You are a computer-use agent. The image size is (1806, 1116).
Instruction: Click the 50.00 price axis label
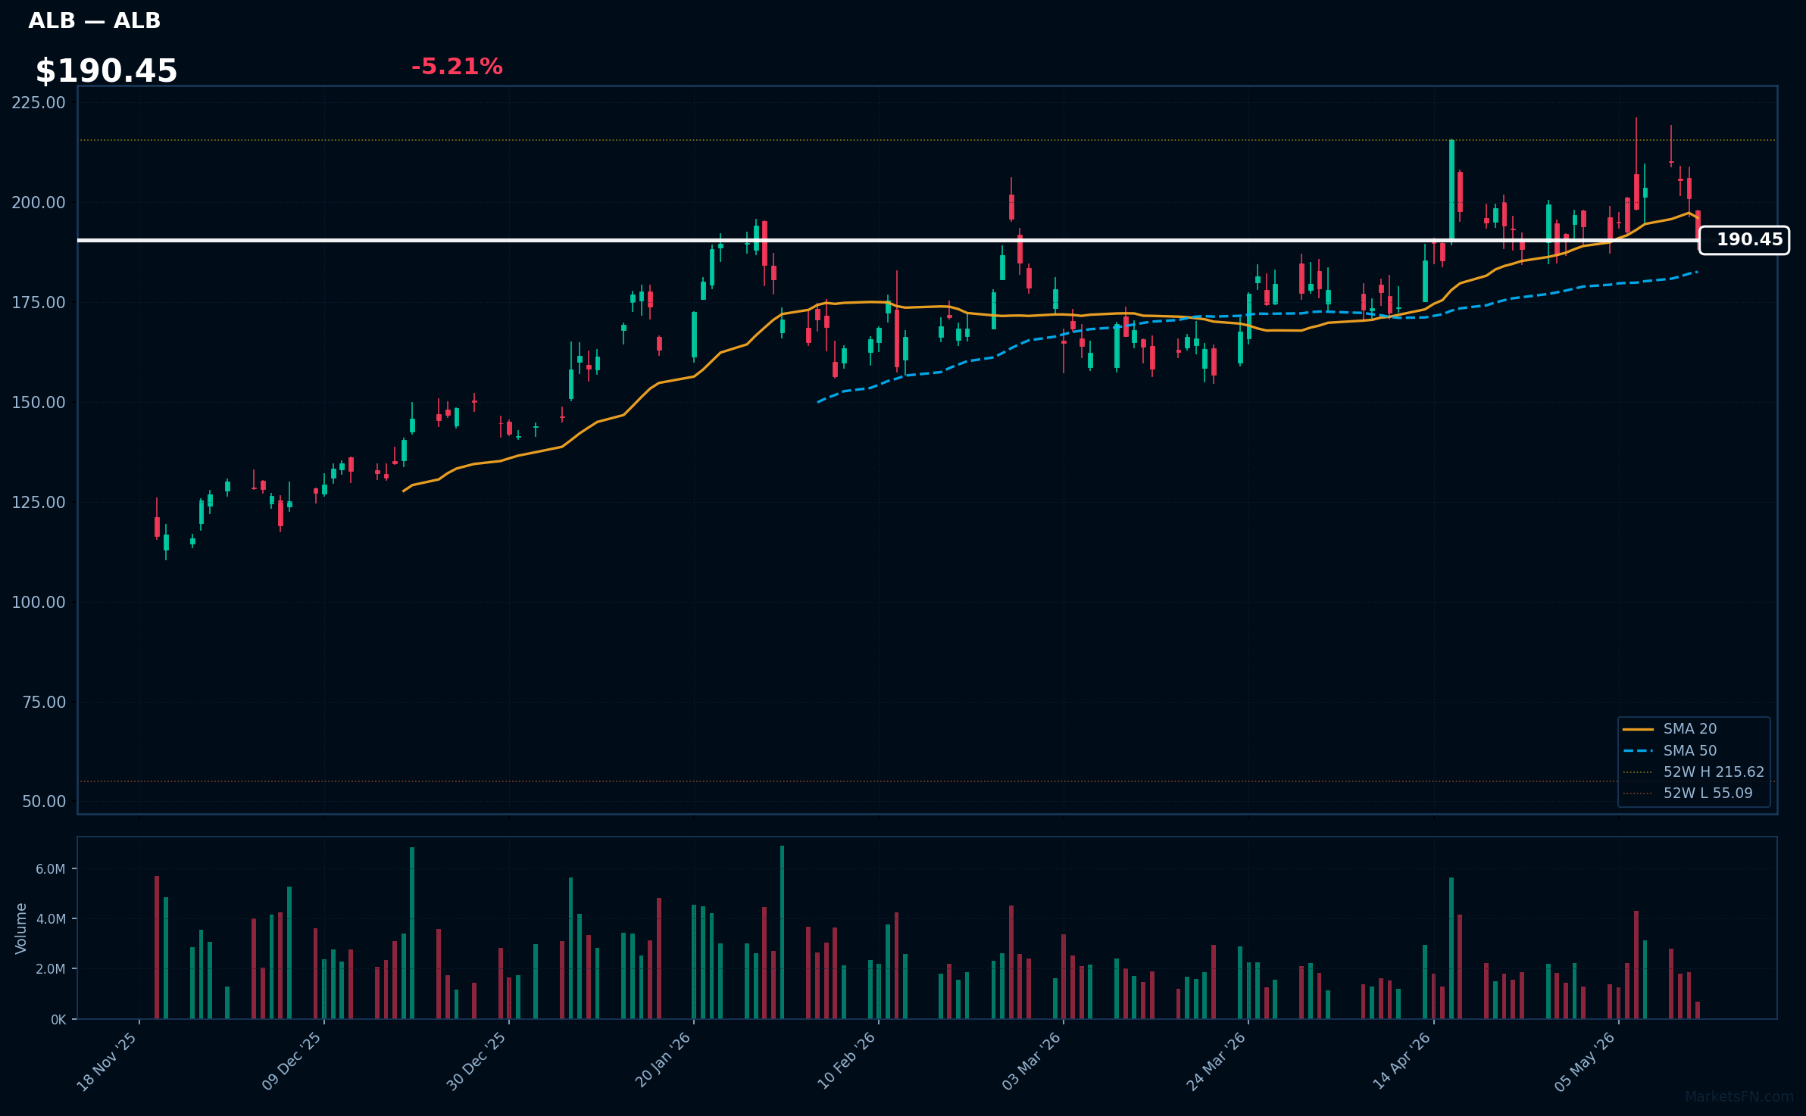[44, 802]
